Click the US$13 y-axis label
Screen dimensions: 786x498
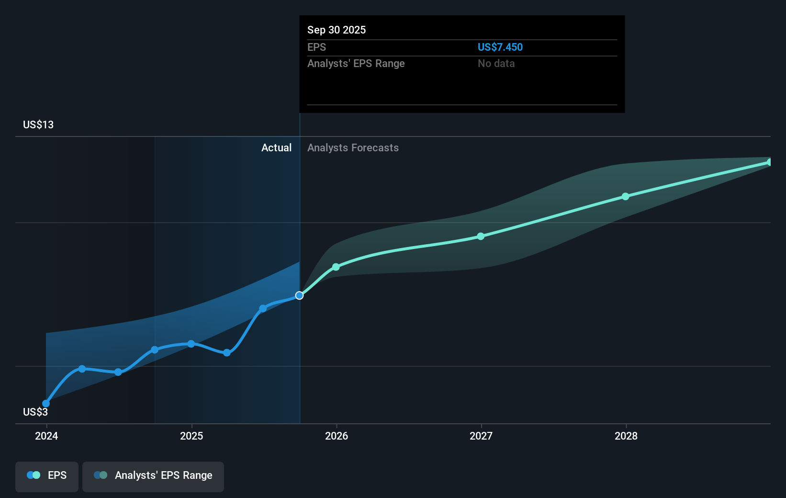(x=38, y=124)
